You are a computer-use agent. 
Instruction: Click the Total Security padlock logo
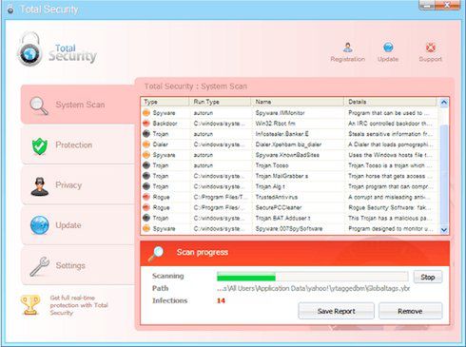[x=29, y=49]
